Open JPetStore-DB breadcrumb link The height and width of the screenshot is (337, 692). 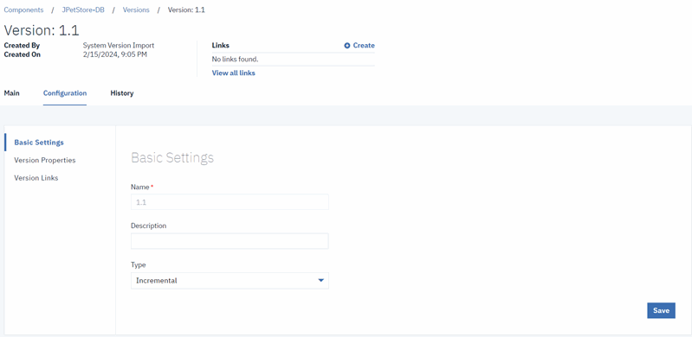83,10
